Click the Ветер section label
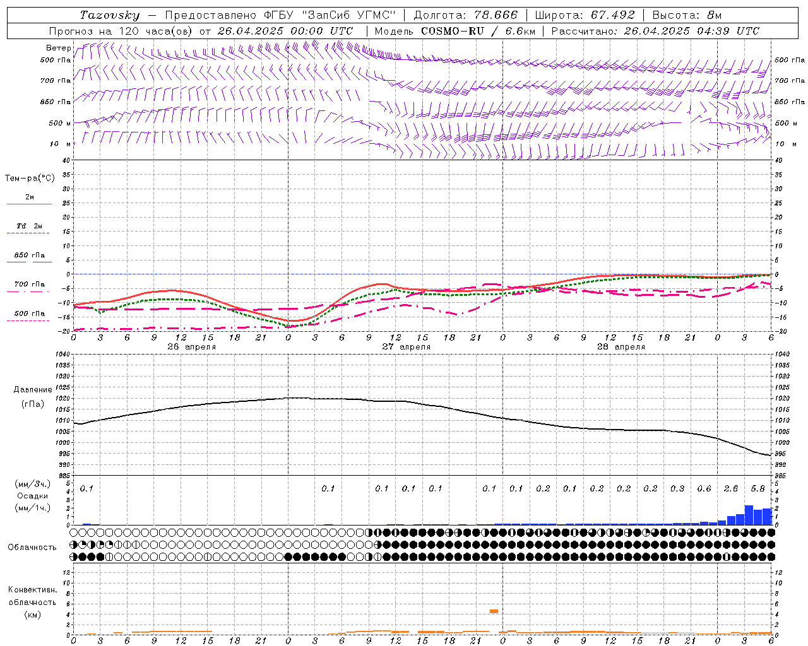Image resolution: width=808 pixels, height=646 pixels. [x=58, y=48]
